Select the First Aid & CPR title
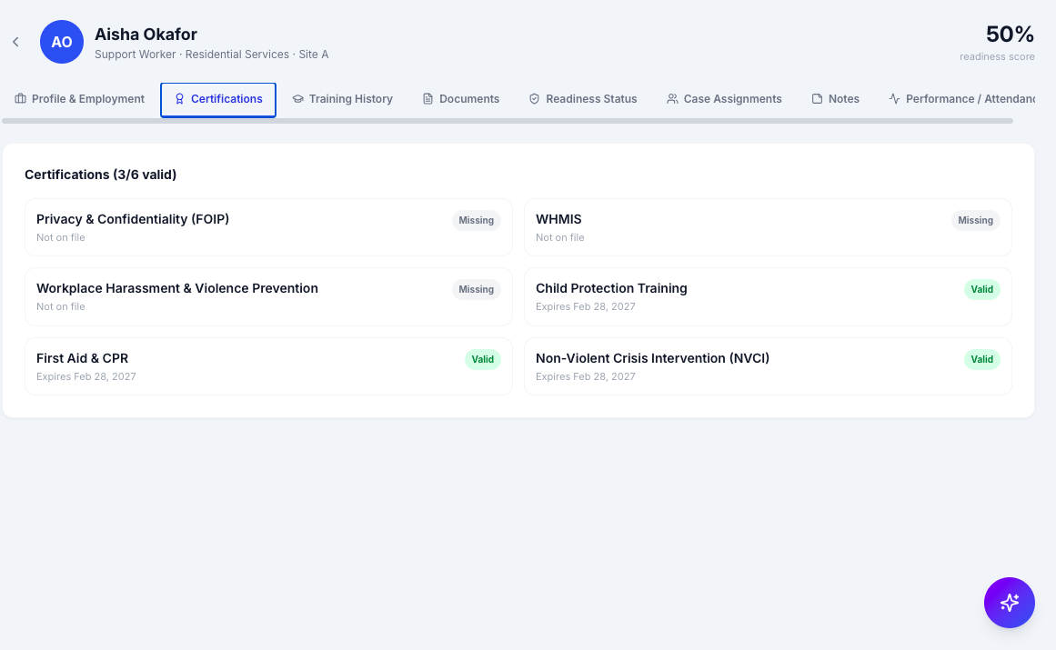The height and width of the screenshot is (650, 1056). coord(82,358)
